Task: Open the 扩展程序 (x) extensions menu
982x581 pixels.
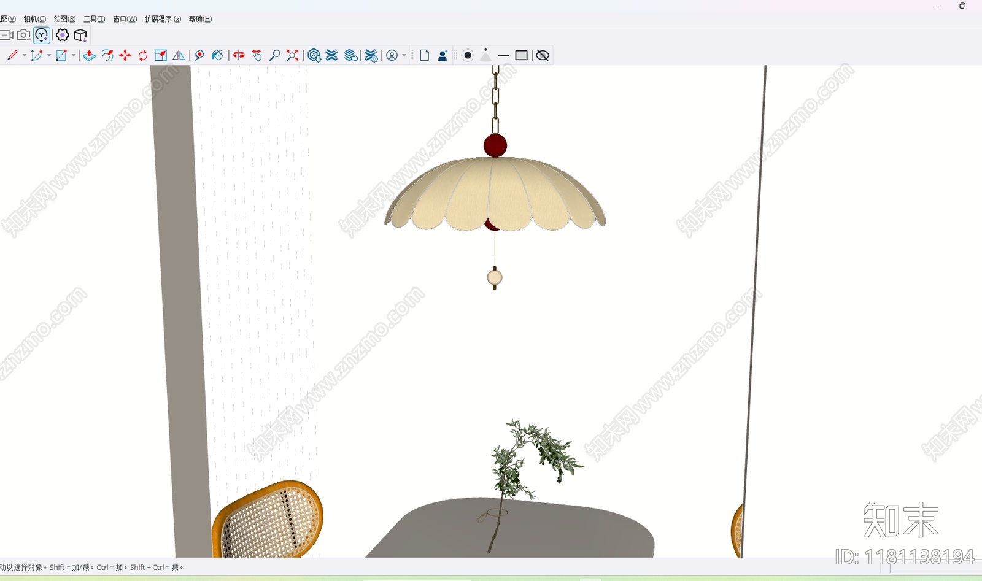Action: [x=163, y=19]
